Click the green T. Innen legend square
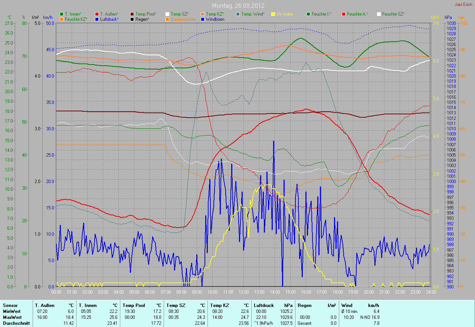The height and width of the screenshot is (327, 475). point(62,14)
